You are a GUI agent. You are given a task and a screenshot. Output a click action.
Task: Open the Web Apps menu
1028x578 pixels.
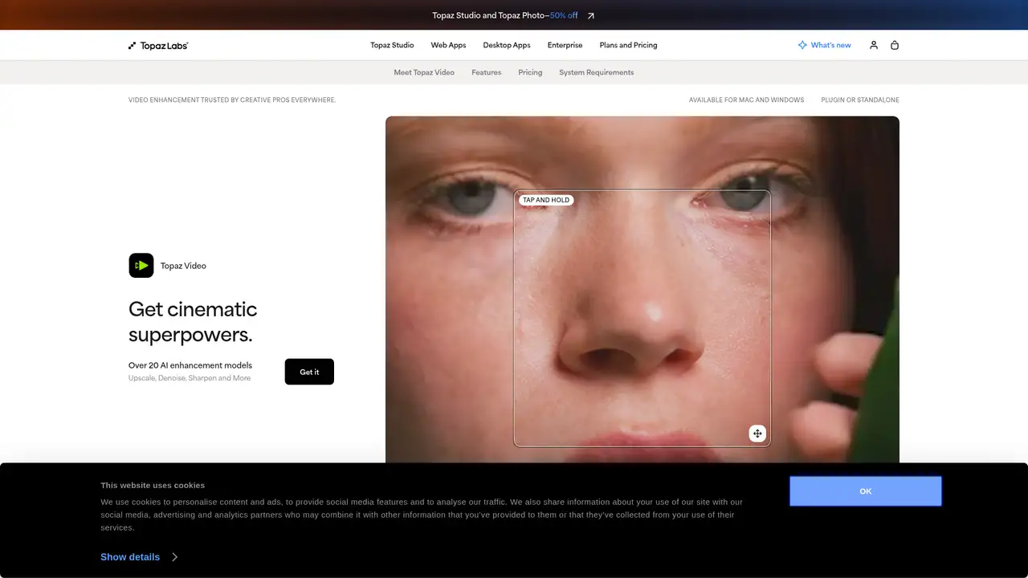coord(448,45)
